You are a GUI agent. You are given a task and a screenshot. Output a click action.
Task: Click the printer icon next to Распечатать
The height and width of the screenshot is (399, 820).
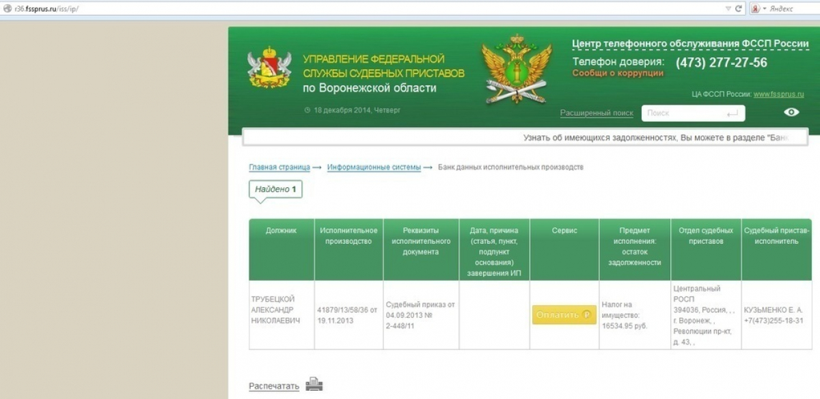click(314, 385)
